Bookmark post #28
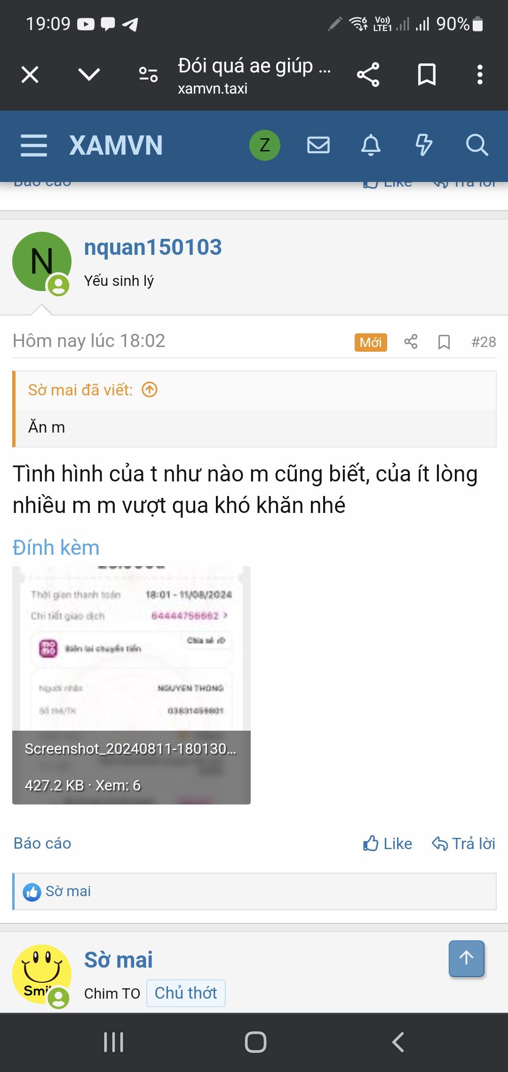The height and width of the screenshot is (1072, 508). (444, 342)
